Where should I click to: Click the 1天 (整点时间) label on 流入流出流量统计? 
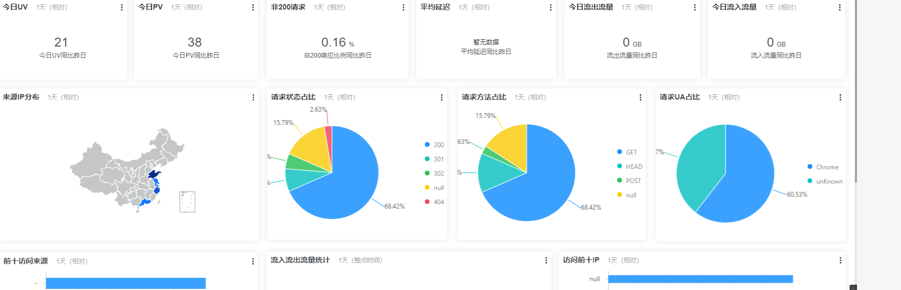360,260
